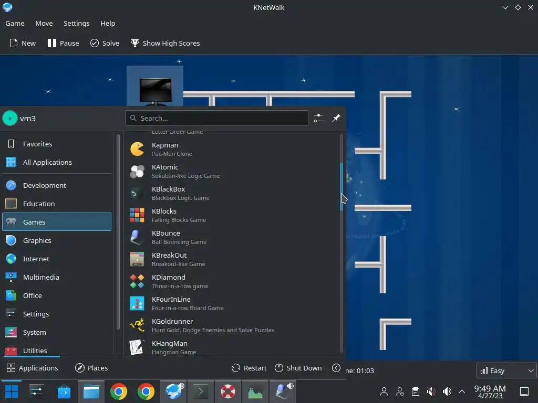Open the launcher configure sliders icon
This screenshot has height=403, width=538.
pos(318,118)
